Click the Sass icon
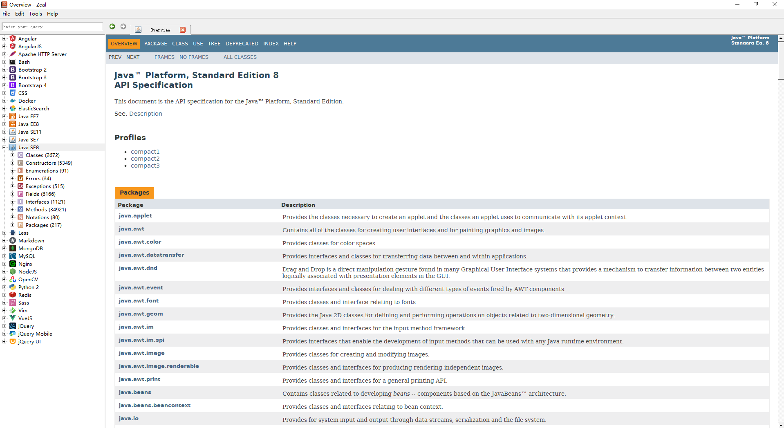This screenshot has width=784, height=428. coord(13,303)
